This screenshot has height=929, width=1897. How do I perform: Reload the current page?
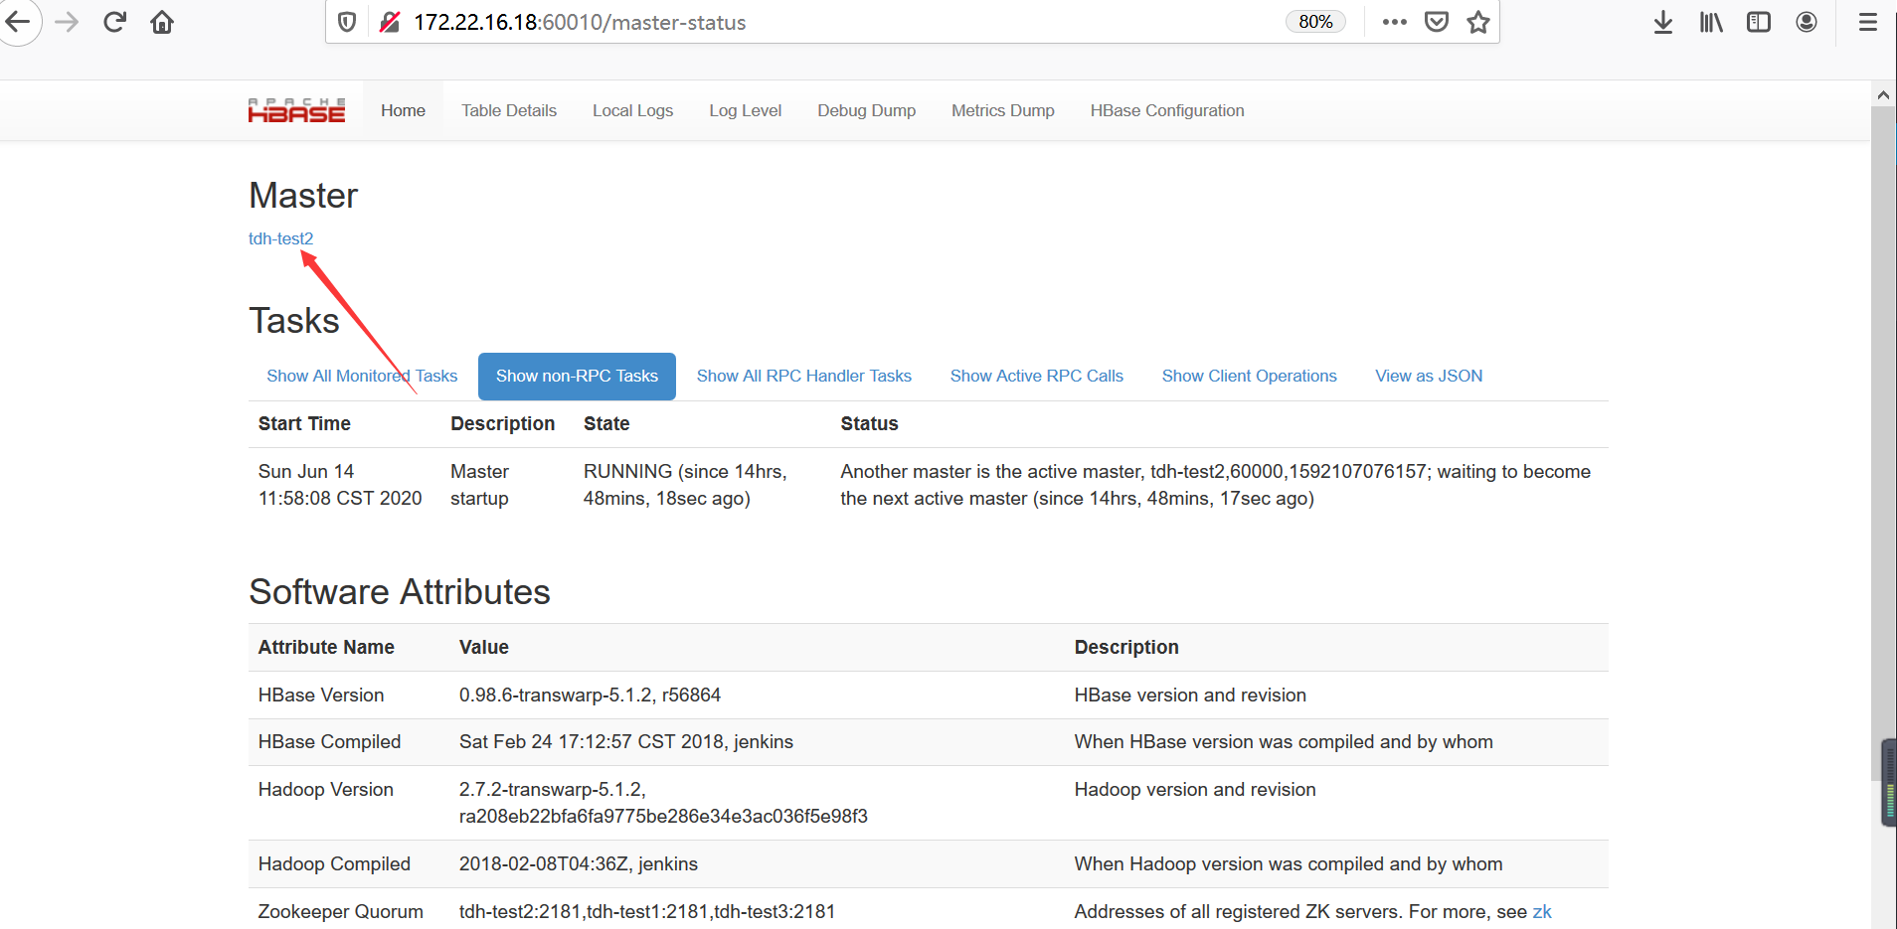click(x=113, y=21)
